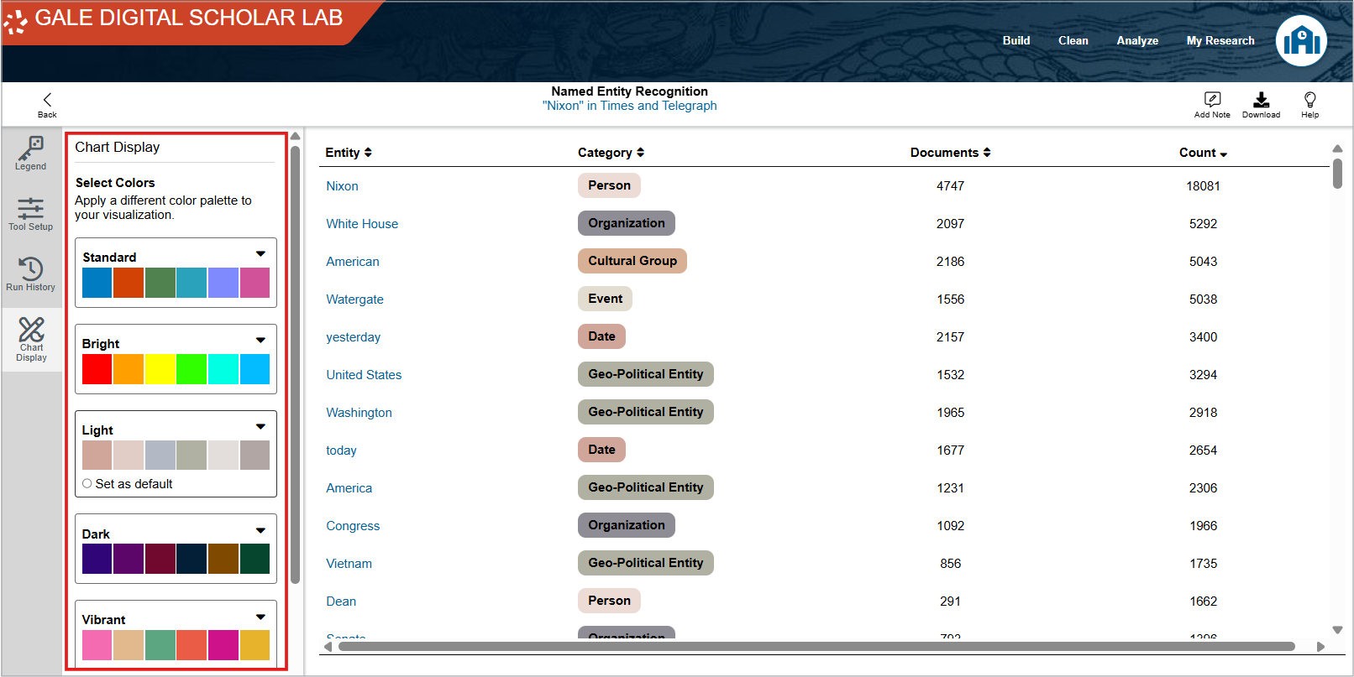Click the Cultural Group category tag
The height and width of the screenshot is (677, 1354).
tap(632, 261)
